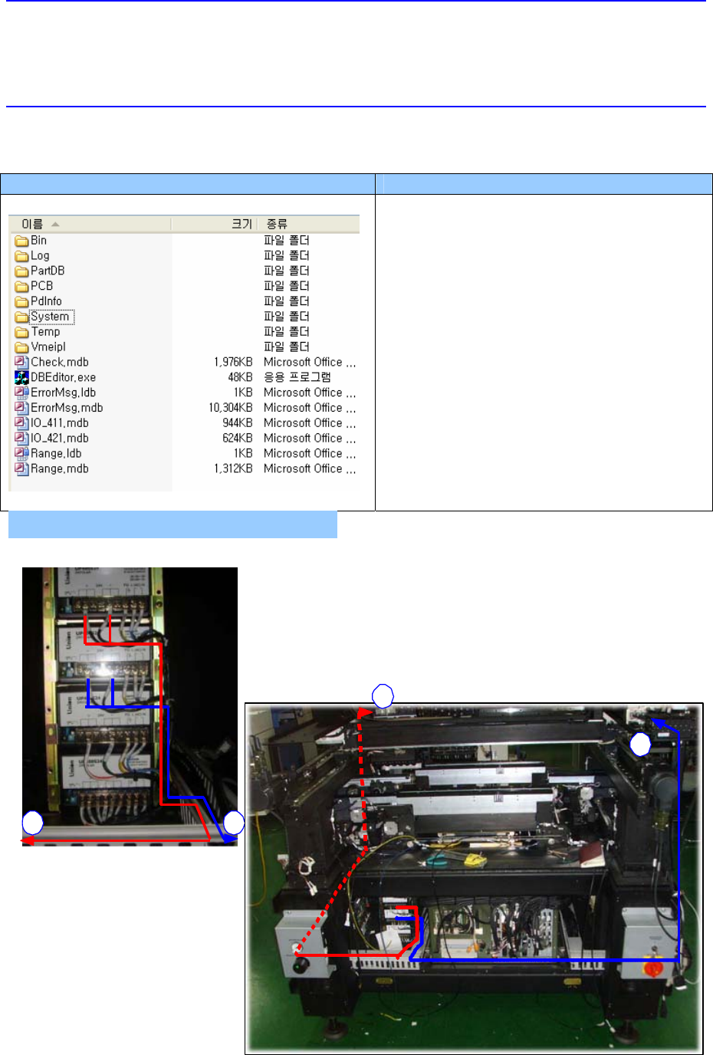Screen dimensions: 713x1055
Task: Select the PdInfo folder name
Action: tap(46, 301)
